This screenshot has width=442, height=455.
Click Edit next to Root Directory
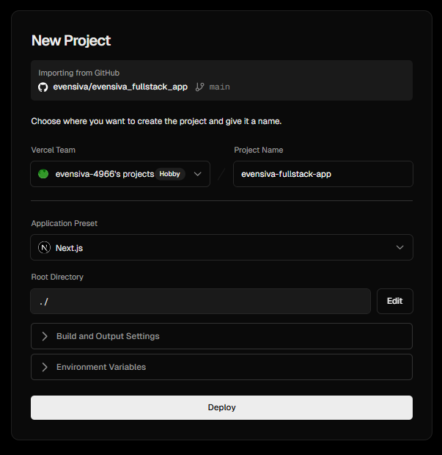click(x=395, y=301)
